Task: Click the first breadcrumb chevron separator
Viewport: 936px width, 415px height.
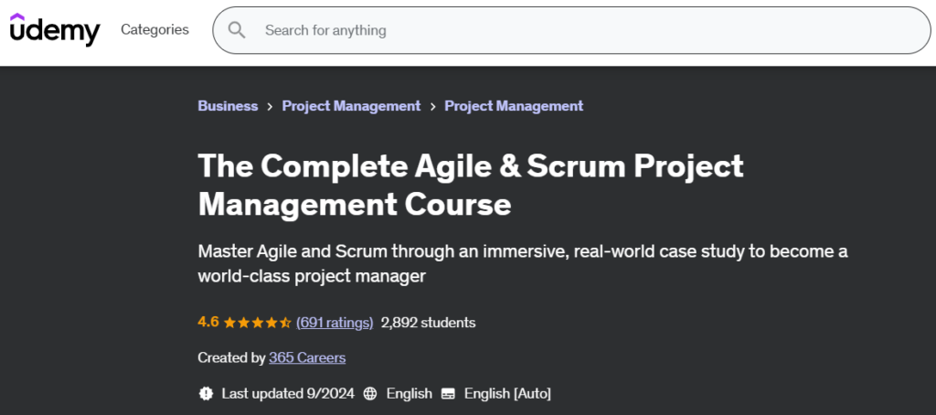Action: tap(270, 106)
